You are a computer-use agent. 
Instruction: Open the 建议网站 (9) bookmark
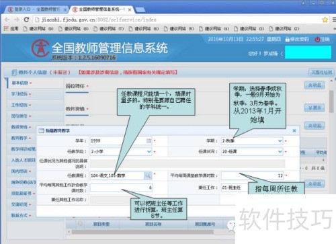(x=38, y=29)
